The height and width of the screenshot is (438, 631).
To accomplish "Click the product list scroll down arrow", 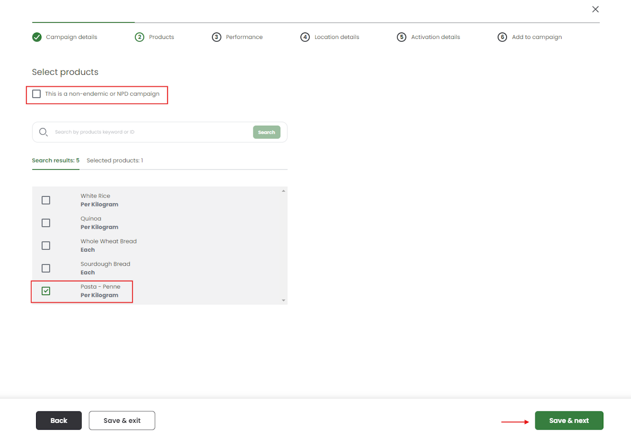I will (283, 300).
